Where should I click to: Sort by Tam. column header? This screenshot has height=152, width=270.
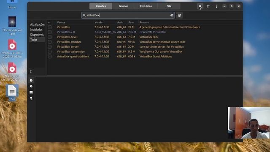pyautogui.click(x=131, y=22)
